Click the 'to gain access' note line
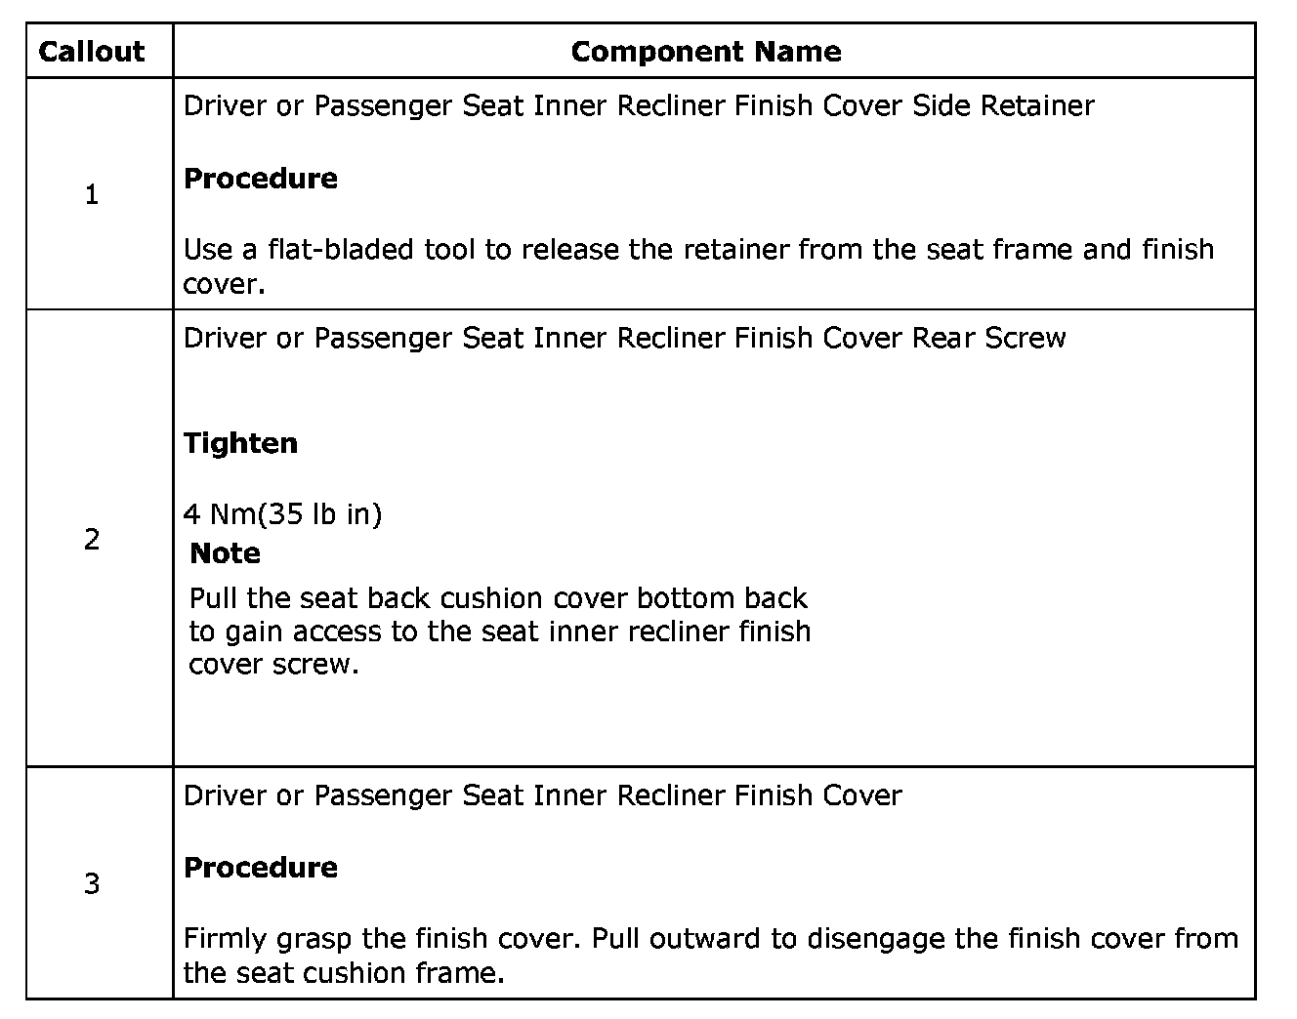 [500, 632]
